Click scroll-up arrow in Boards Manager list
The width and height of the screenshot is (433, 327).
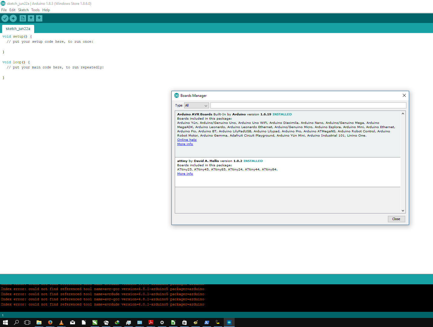pos(403,114)
